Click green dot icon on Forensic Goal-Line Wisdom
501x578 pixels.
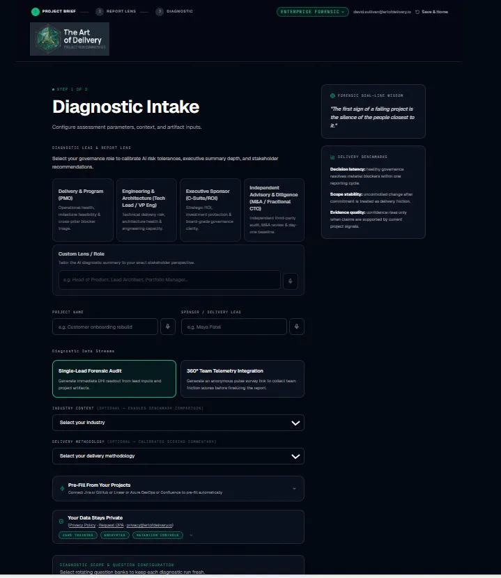point(332,95)
